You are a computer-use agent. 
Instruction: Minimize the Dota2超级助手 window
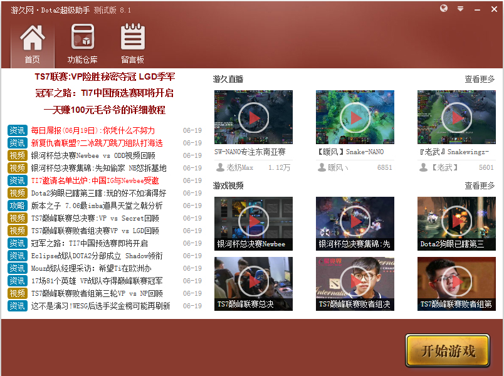[477, 9]
